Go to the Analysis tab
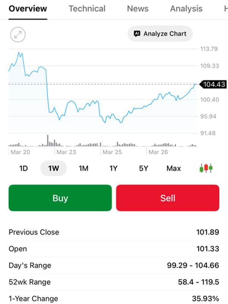The image size is (228, 304). pyautogui.click(x=186, y=9)
